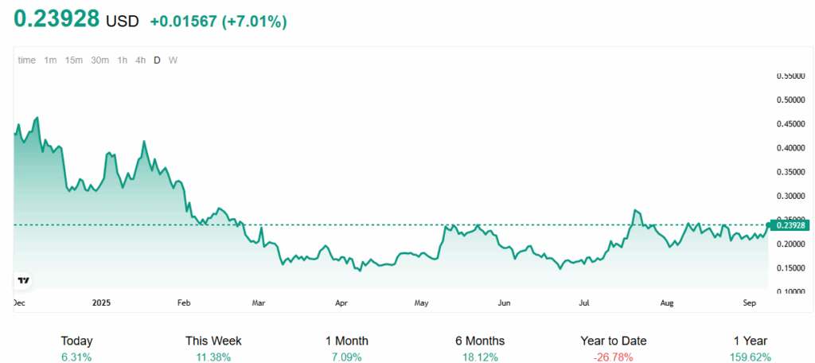Click the 2025 marker on the time axis
This screenshot has width=815, height=363.
(101, 302)
